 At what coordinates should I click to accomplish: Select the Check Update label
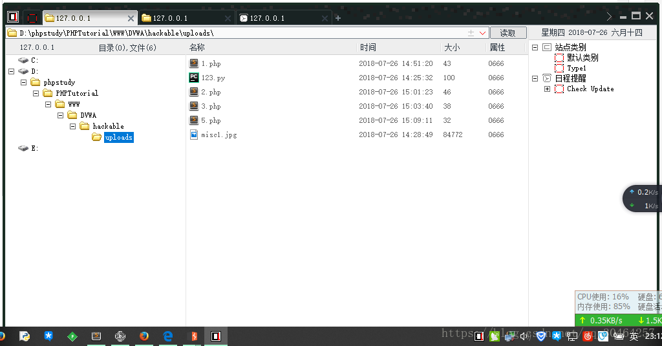click(x=590, y=89)
